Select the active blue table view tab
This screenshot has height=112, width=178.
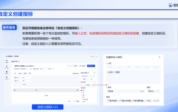pyautogui.click(x=15, y=73)
